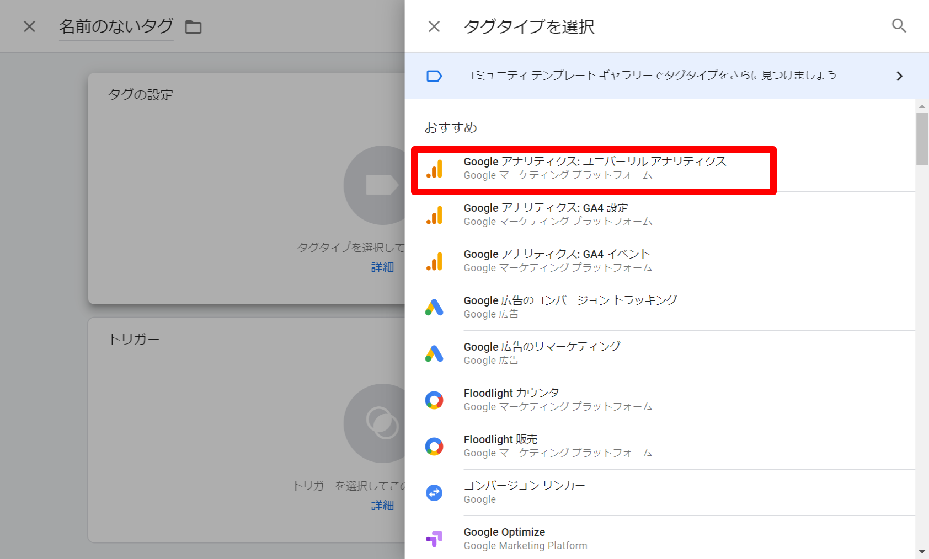Click the トリガー card heading
The width and height of the screenshot is (929, 559).
tap(134, 340)
